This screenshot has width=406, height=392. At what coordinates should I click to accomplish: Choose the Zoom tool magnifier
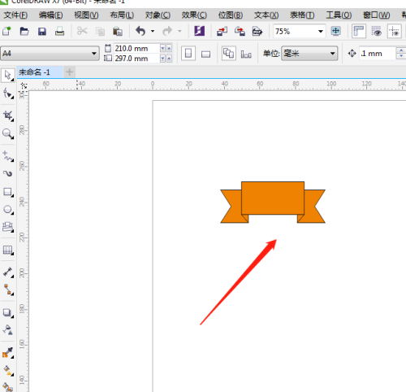click(x=8, y=133)
